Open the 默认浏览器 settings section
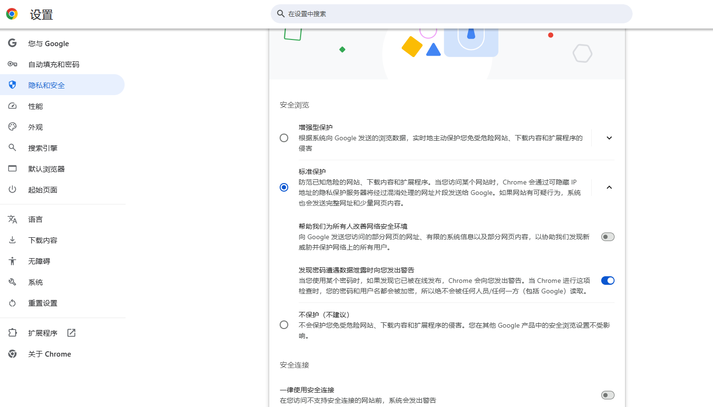Screen dimensions: 713x407 (x=62, y=169)
